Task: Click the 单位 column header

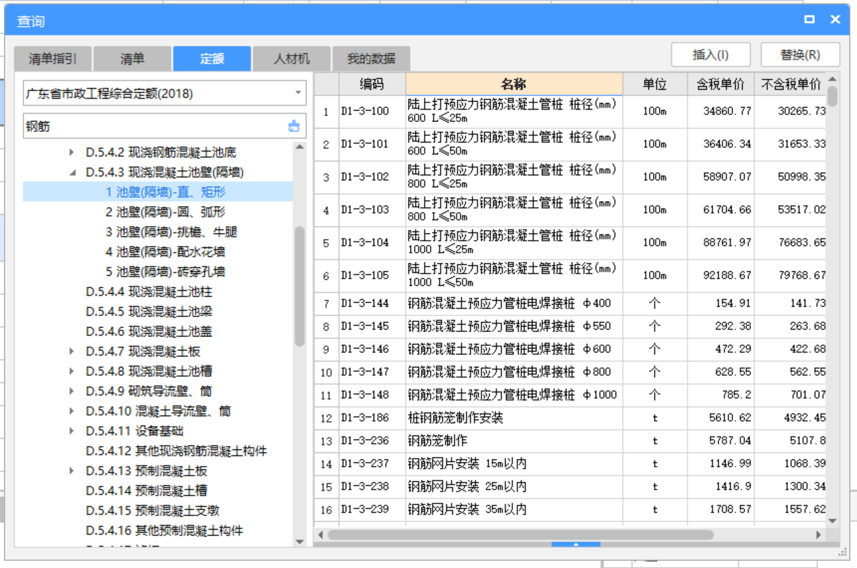Action: [655, 84]
